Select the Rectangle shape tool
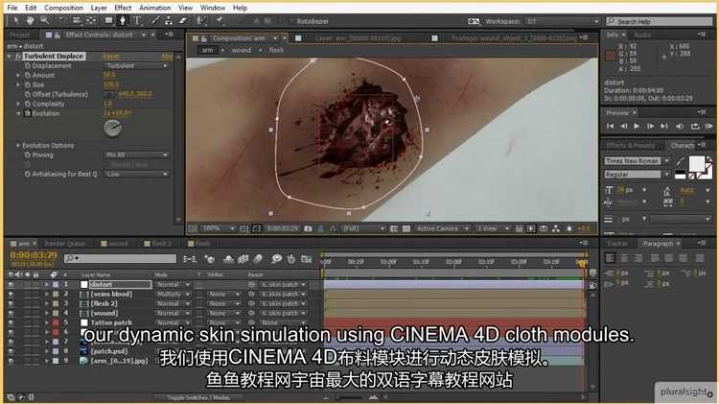The height and width of the screenshot is (404, 719). [x=108, y=21]
